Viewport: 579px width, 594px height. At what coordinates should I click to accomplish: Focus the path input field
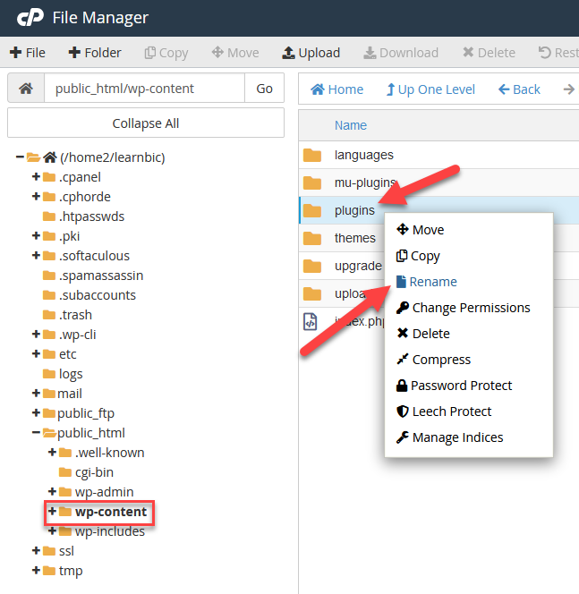coord(144,89)
